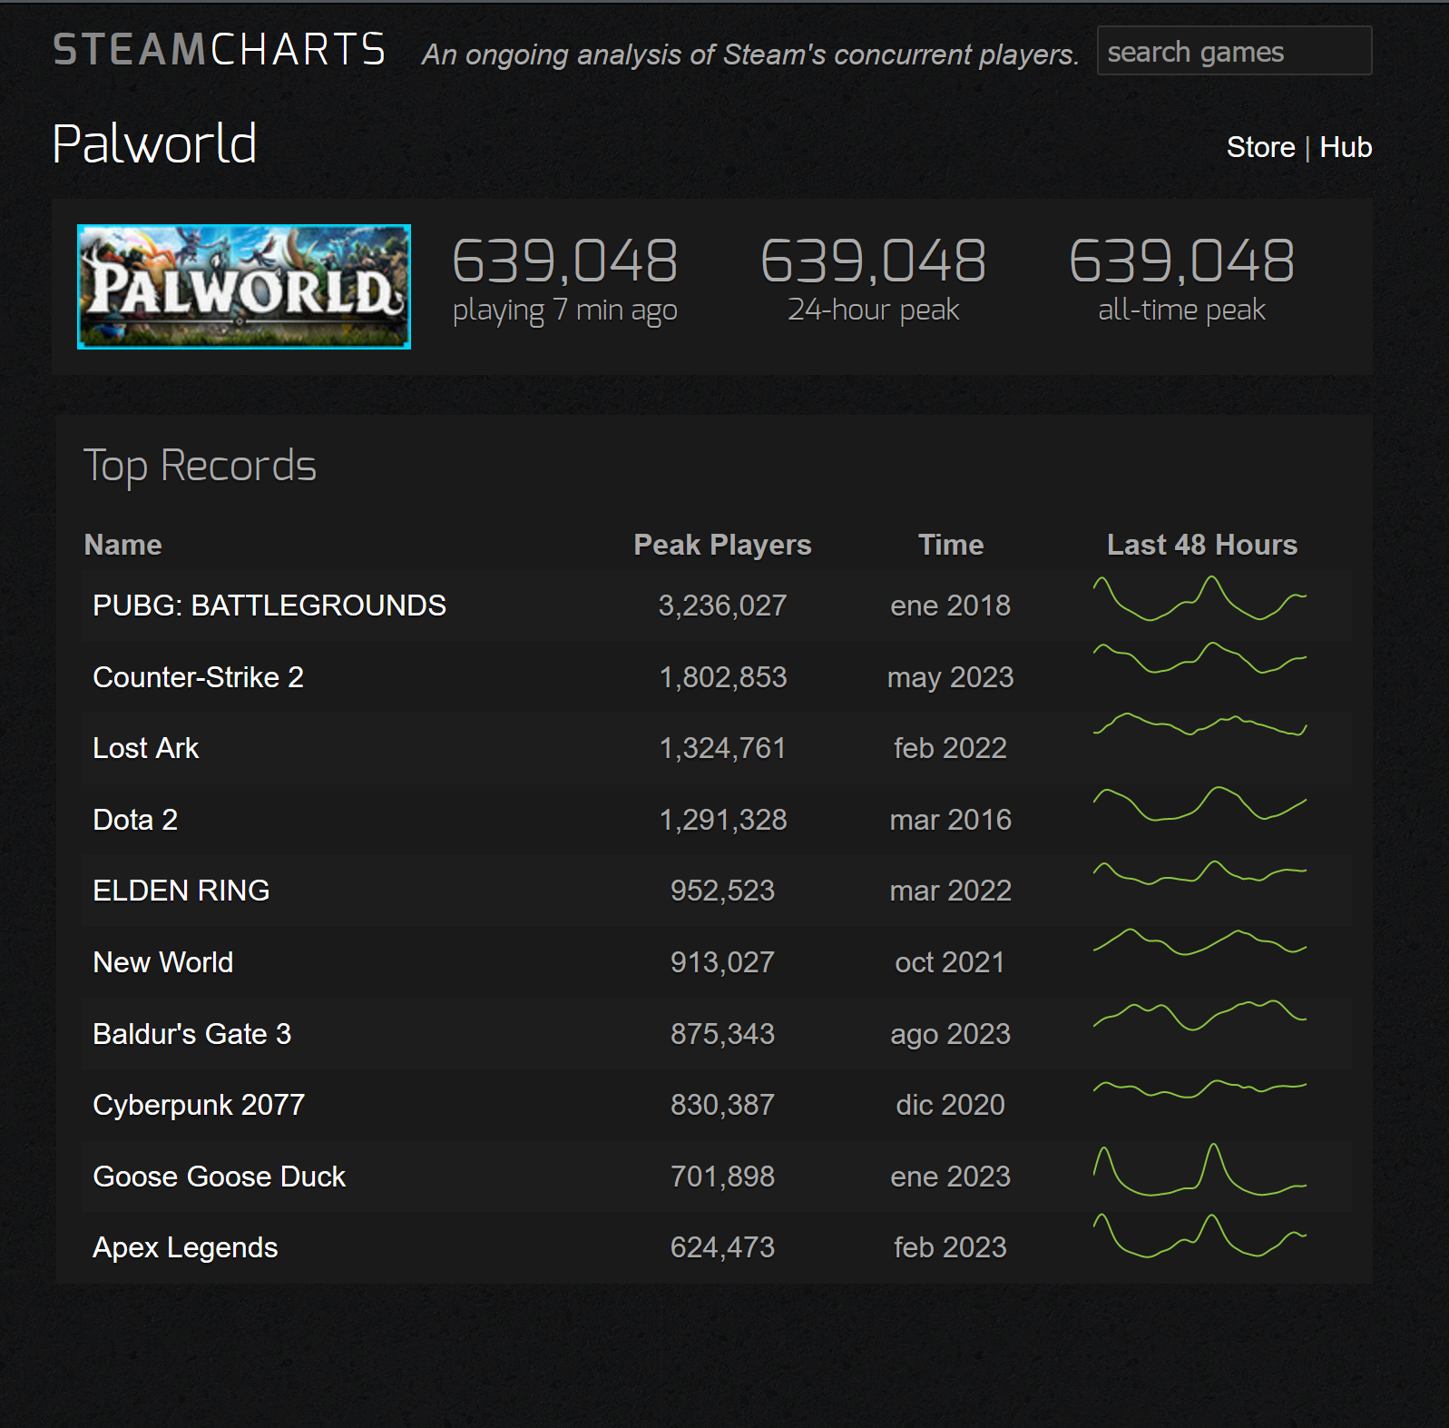Click the Palworld page title heading
Viewport: 1449px width, 1428px height.
[154, 144]
